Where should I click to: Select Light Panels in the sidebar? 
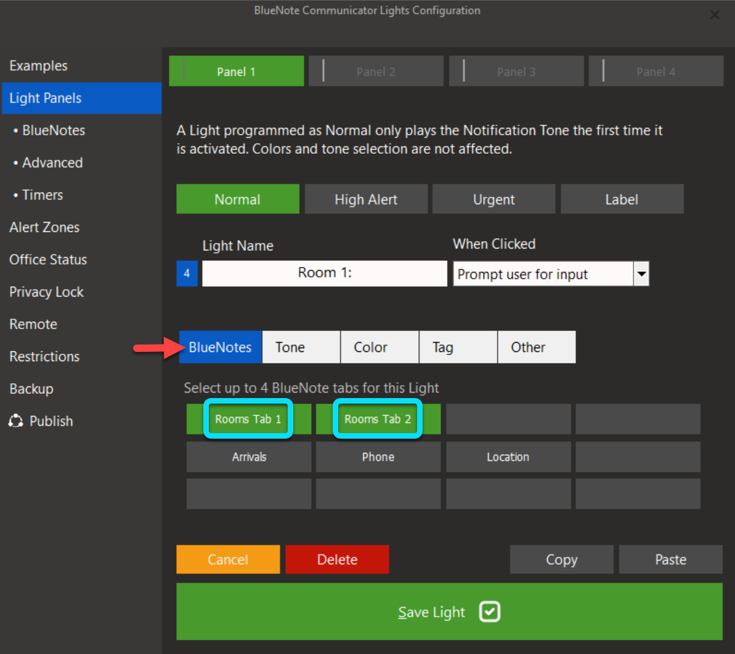pos(81,98)
